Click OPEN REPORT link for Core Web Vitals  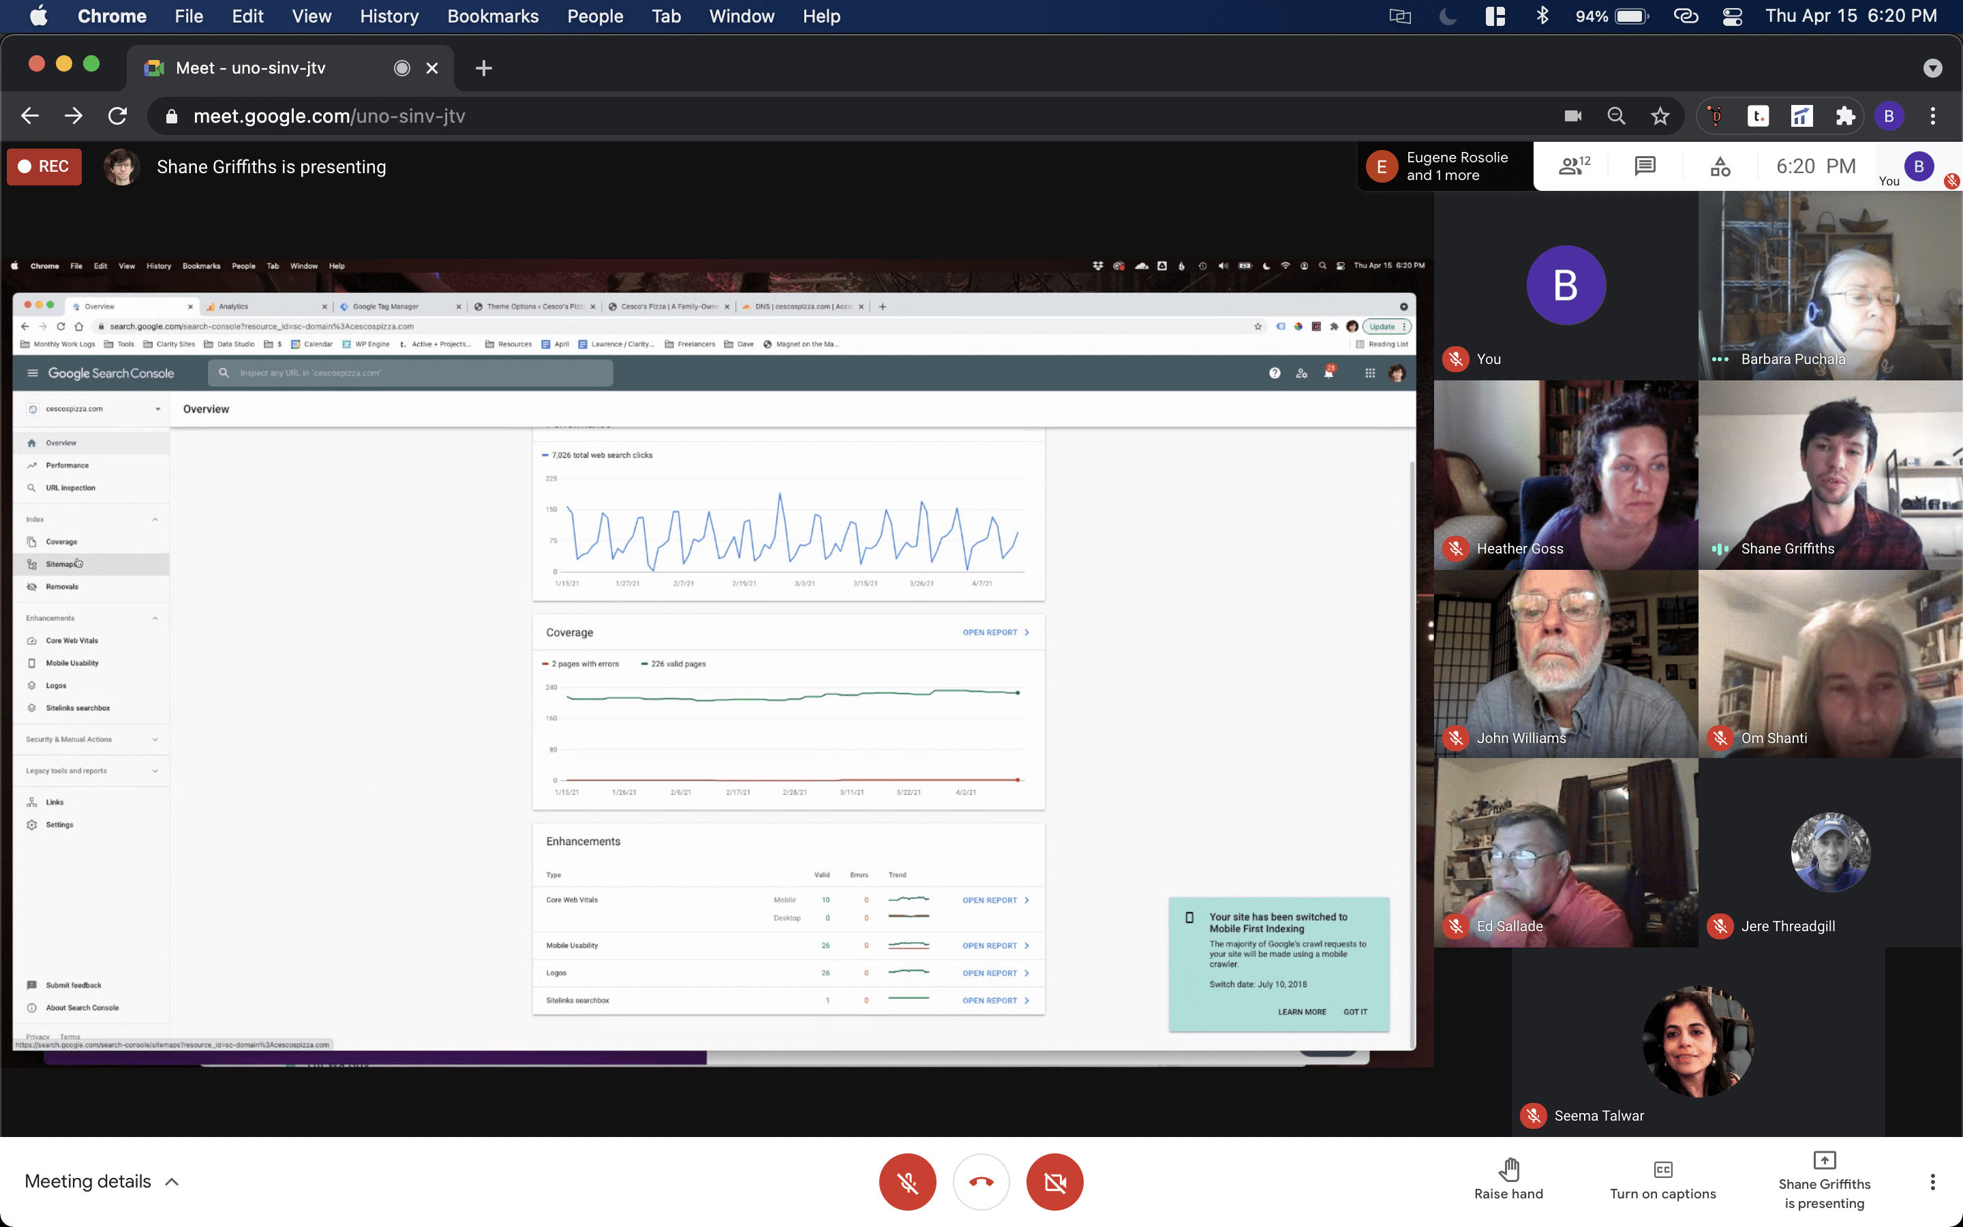click(989, 899)
